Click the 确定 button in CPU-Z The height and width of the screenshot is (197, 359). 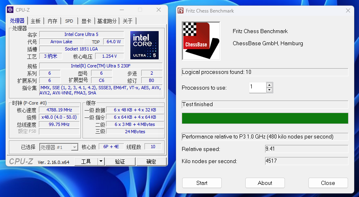tap(151, 161)
